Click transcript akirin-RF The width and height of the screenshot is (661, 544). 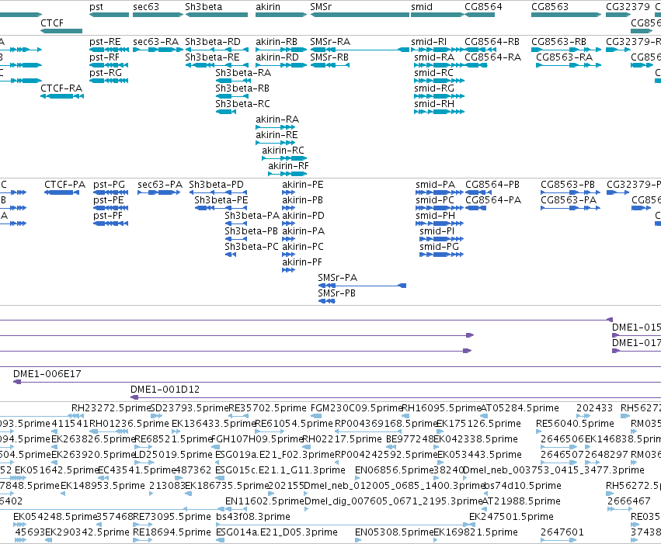[x=287, y=174]
